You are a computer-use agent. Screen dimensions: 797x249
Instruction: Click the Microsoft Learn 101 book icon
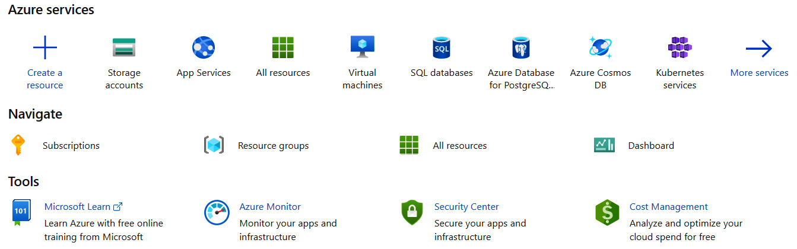coord(21,212)
